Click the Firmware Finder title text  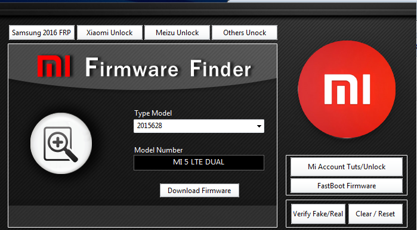tap(168, 68)
